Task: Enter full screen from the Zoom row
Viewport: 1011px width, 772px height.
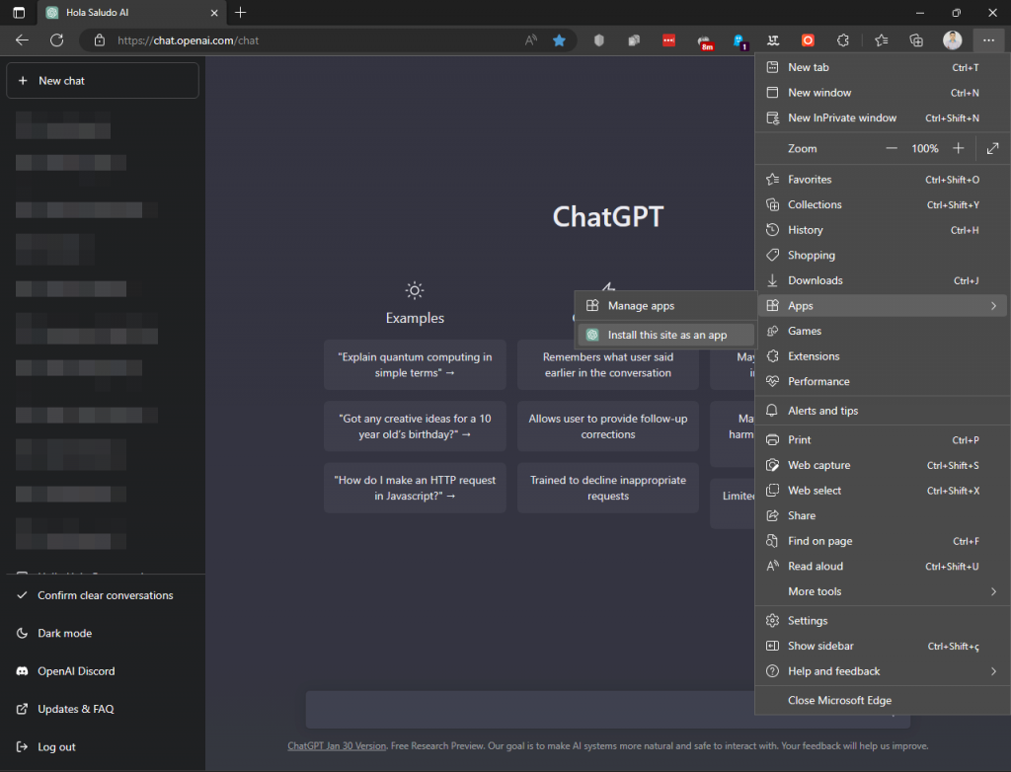Action: (993, 148)
